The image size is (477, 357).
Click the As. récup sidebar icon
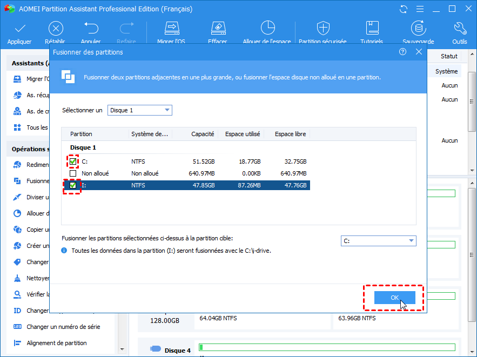point(17,95)
